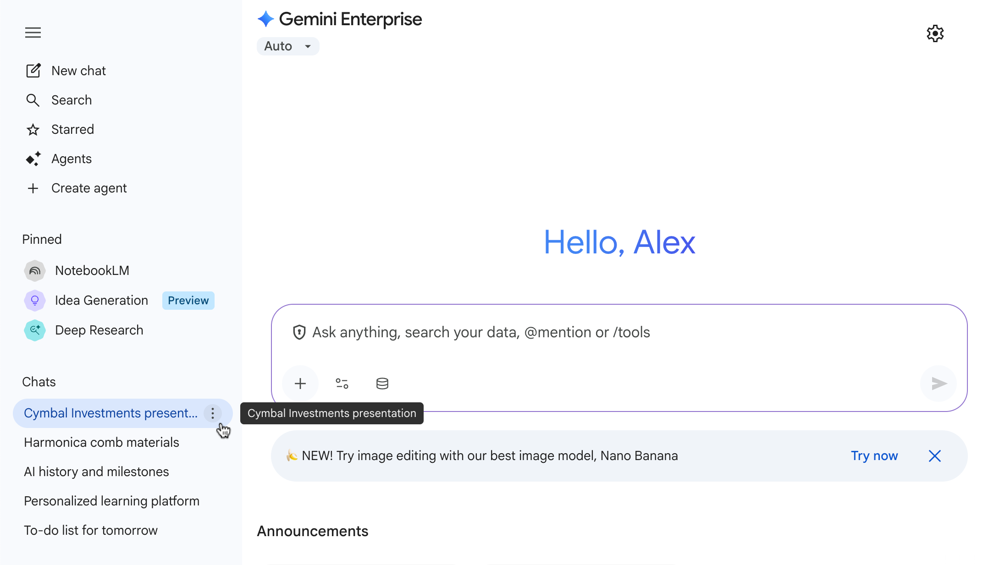The height and width of the screenshot is (565, 1005).
Task: Open pinned NotebookLM agent
Action: [34, 270]
